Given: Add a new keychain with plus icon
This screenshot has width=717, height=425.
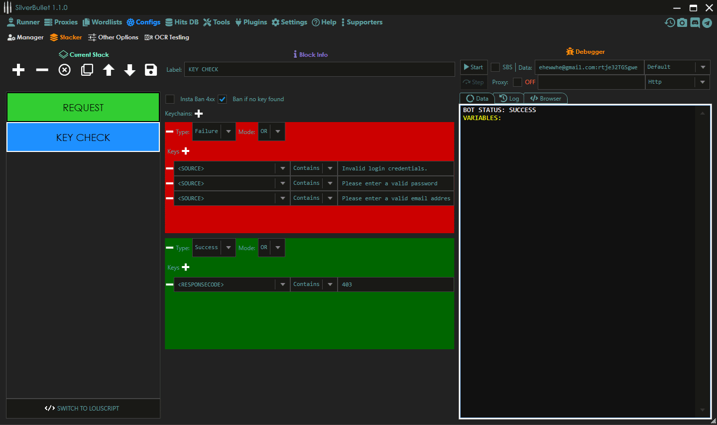Looking at the screenshot, I should 199,114.
